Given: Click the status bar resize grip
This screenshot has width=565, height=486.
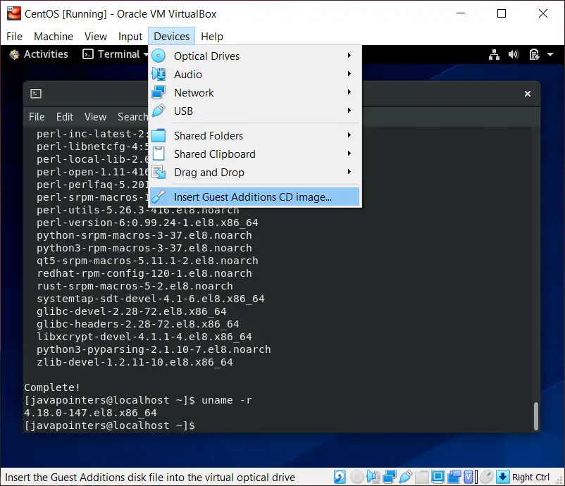Looking at the screenshot, I should pos(559,480).
